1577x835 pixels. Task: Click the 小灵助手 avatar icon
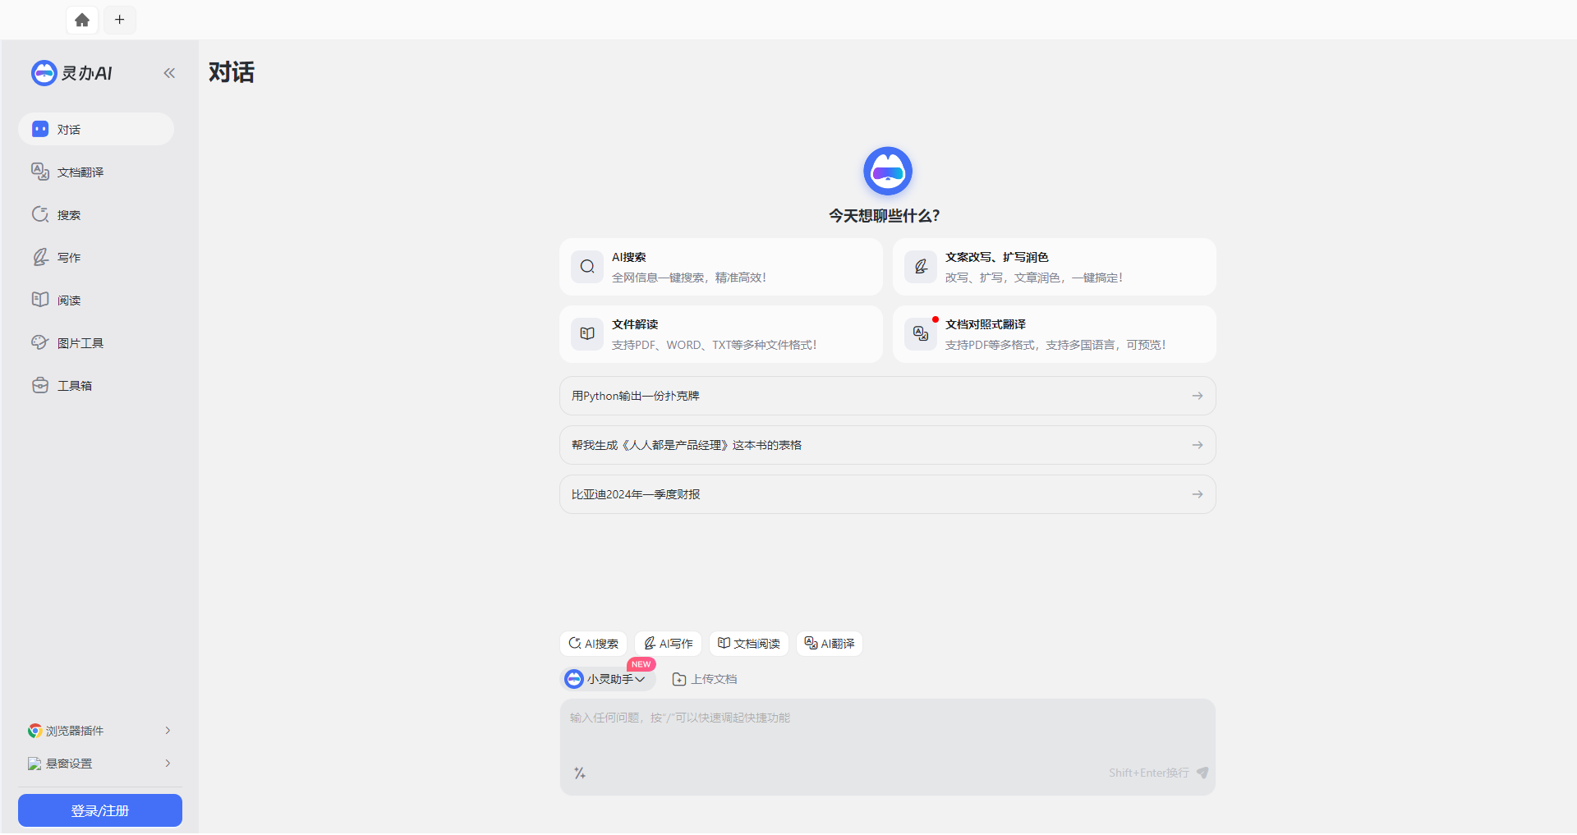(x=574, y=679)
